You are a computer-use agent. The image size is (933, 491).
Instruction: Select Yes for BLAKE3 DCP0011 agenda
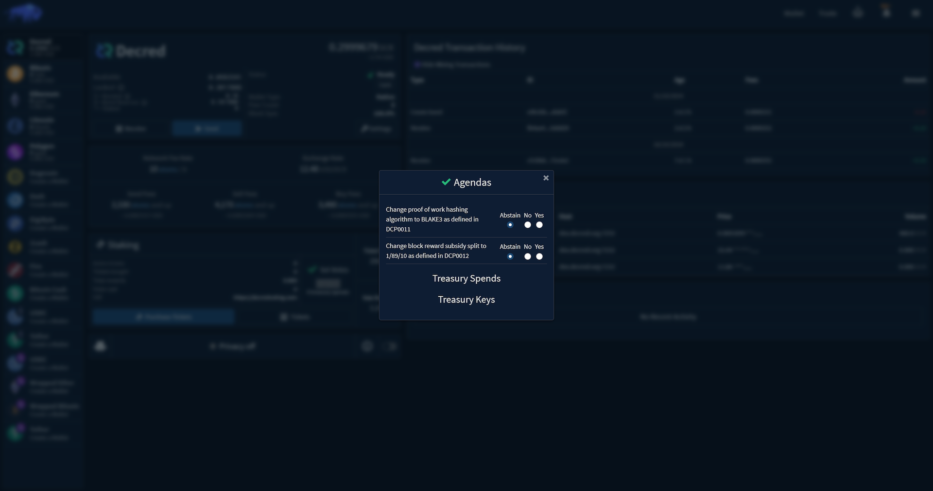(x=539, y=225)
